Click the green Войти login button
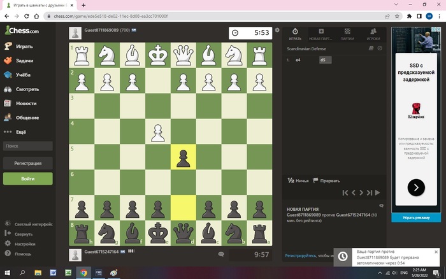This screenshot has height=279, width=446. [27, 179]
